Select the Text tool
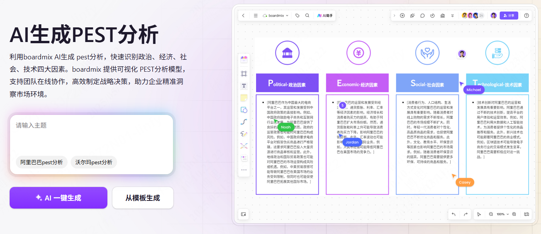Image resolution: width=541 pixels, height=234 pixels. point(244,86)
